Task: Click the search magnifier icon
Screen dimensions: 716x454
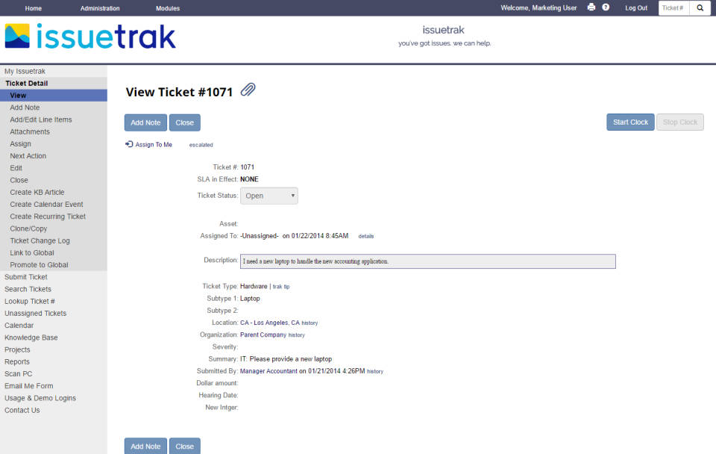Action: tap(700, 8)
